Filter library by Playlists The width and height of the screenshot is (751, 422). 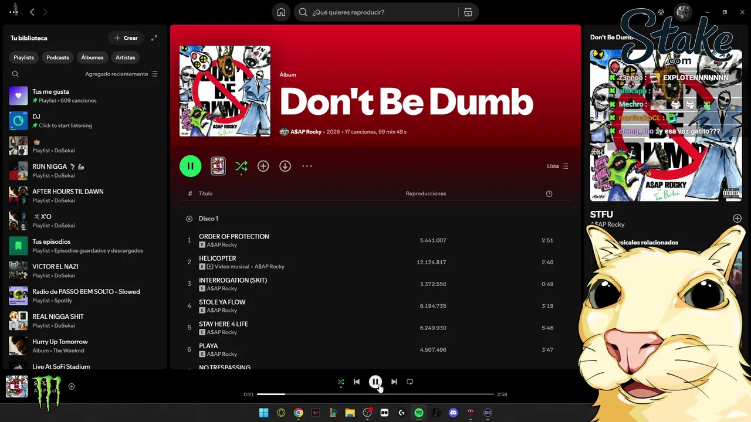pos(24,57)
